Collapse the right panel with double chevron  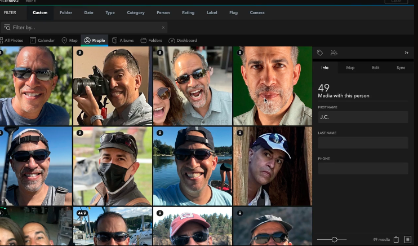(406, 52)
